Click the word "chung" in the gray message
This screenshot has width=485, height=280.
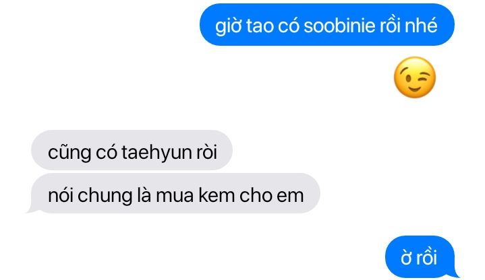point(105,196)
